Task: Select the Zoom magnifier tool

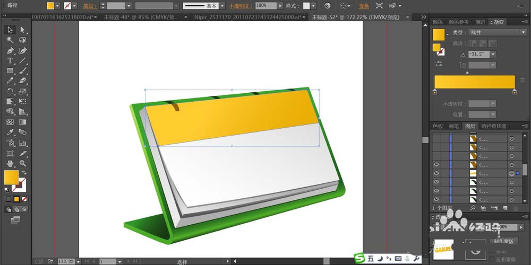Action: 22,164
